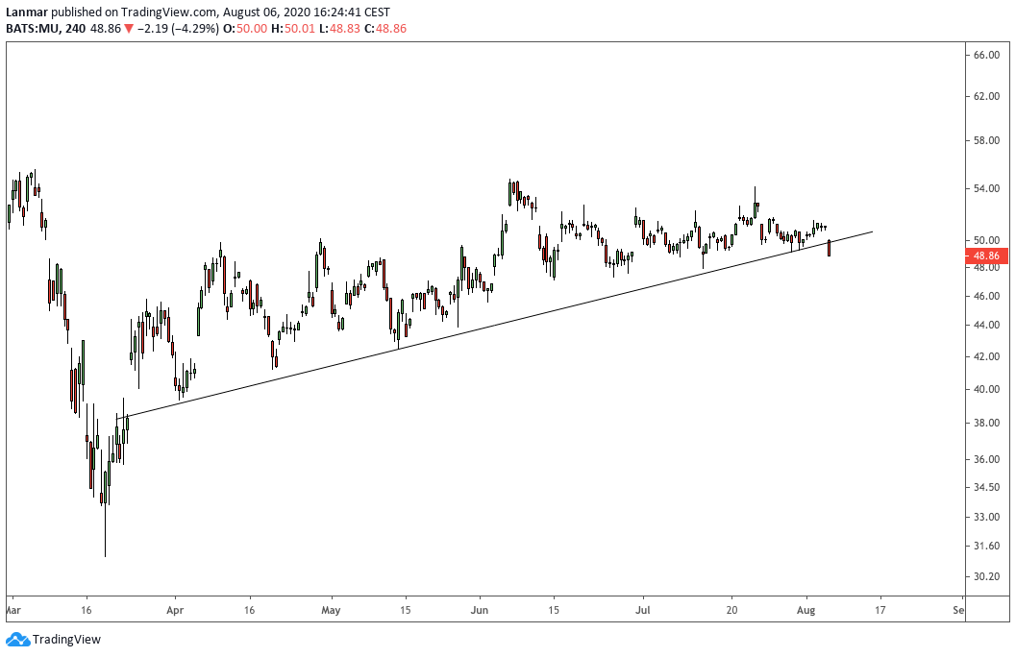
Task: Click the 46.00 price axis label
Action: (986, 296)
